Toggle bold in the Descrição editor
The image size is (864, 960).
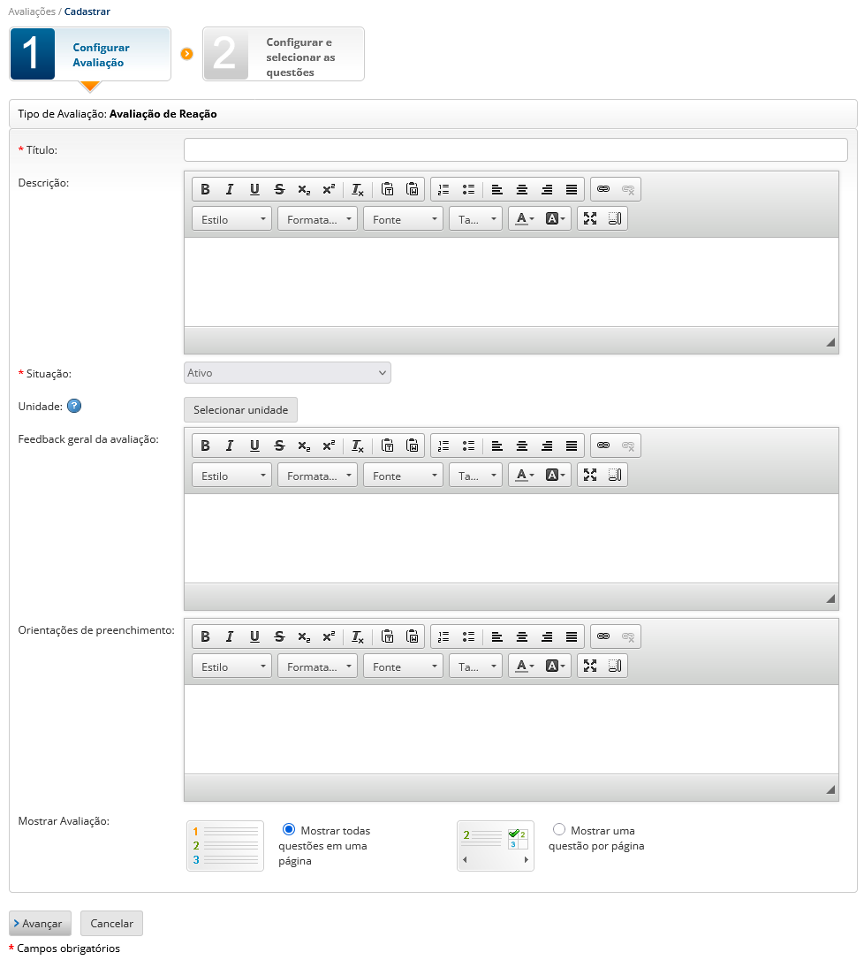[x=205, y=189]
